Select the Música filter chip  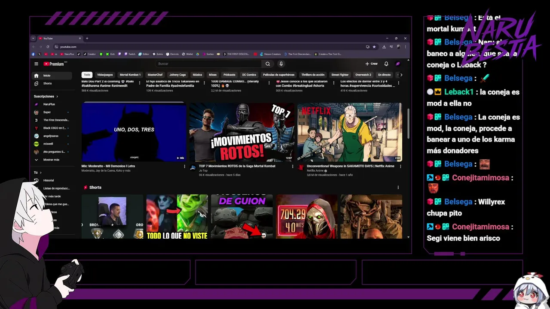(x=197, y=75)
